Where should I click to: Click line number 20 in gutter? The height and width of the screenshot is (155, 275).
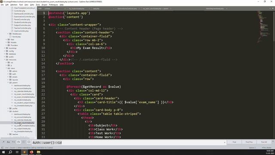(43, 87)
